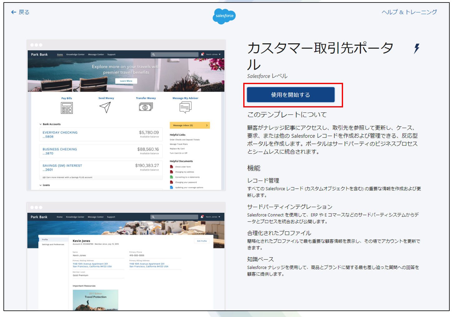455x317 pixels.
Task: Click the Travel Protection thumbnail image
Action: [x=95, y=300]
